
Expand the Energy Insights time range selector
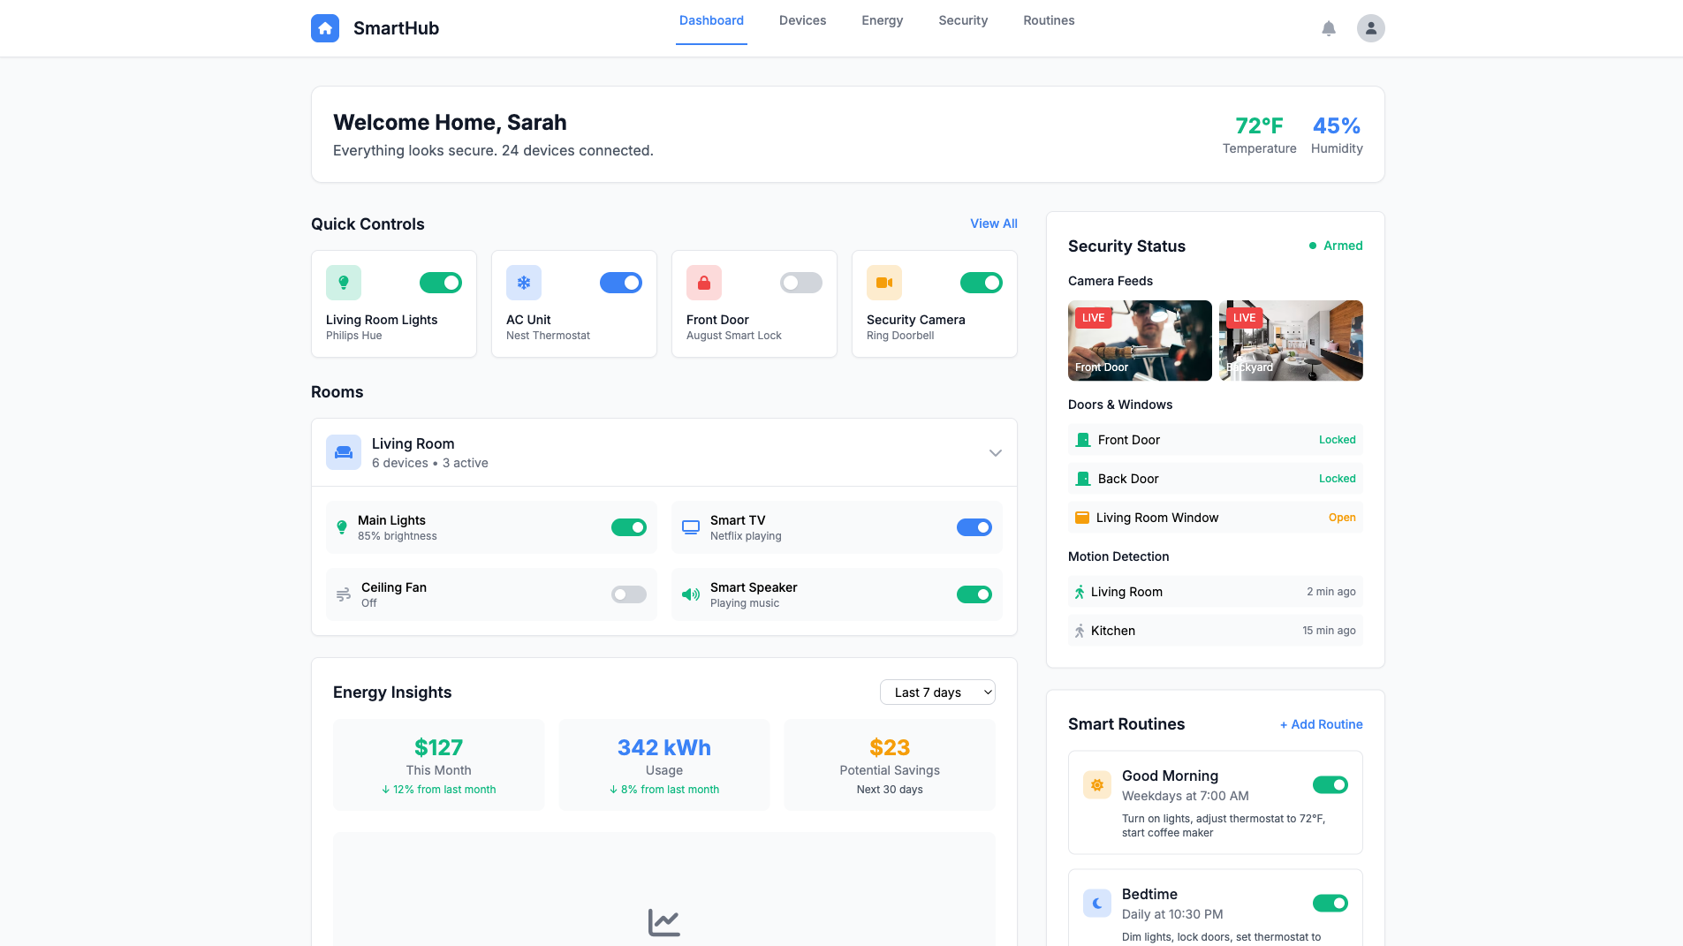coord(937,692)
